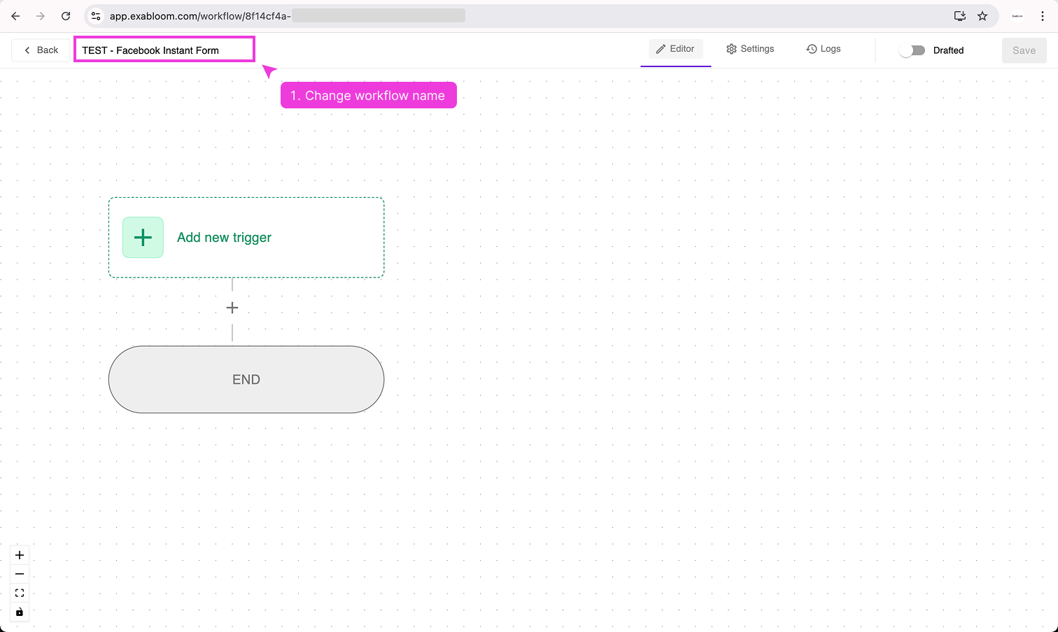This screenshot has height=632, width=1058.
Task: Select the Editor pencil icon
Action: point(659,48)
